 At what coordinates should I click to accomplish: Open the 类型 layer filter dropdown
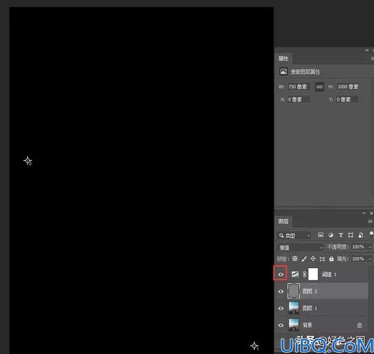tap(295, 235)
